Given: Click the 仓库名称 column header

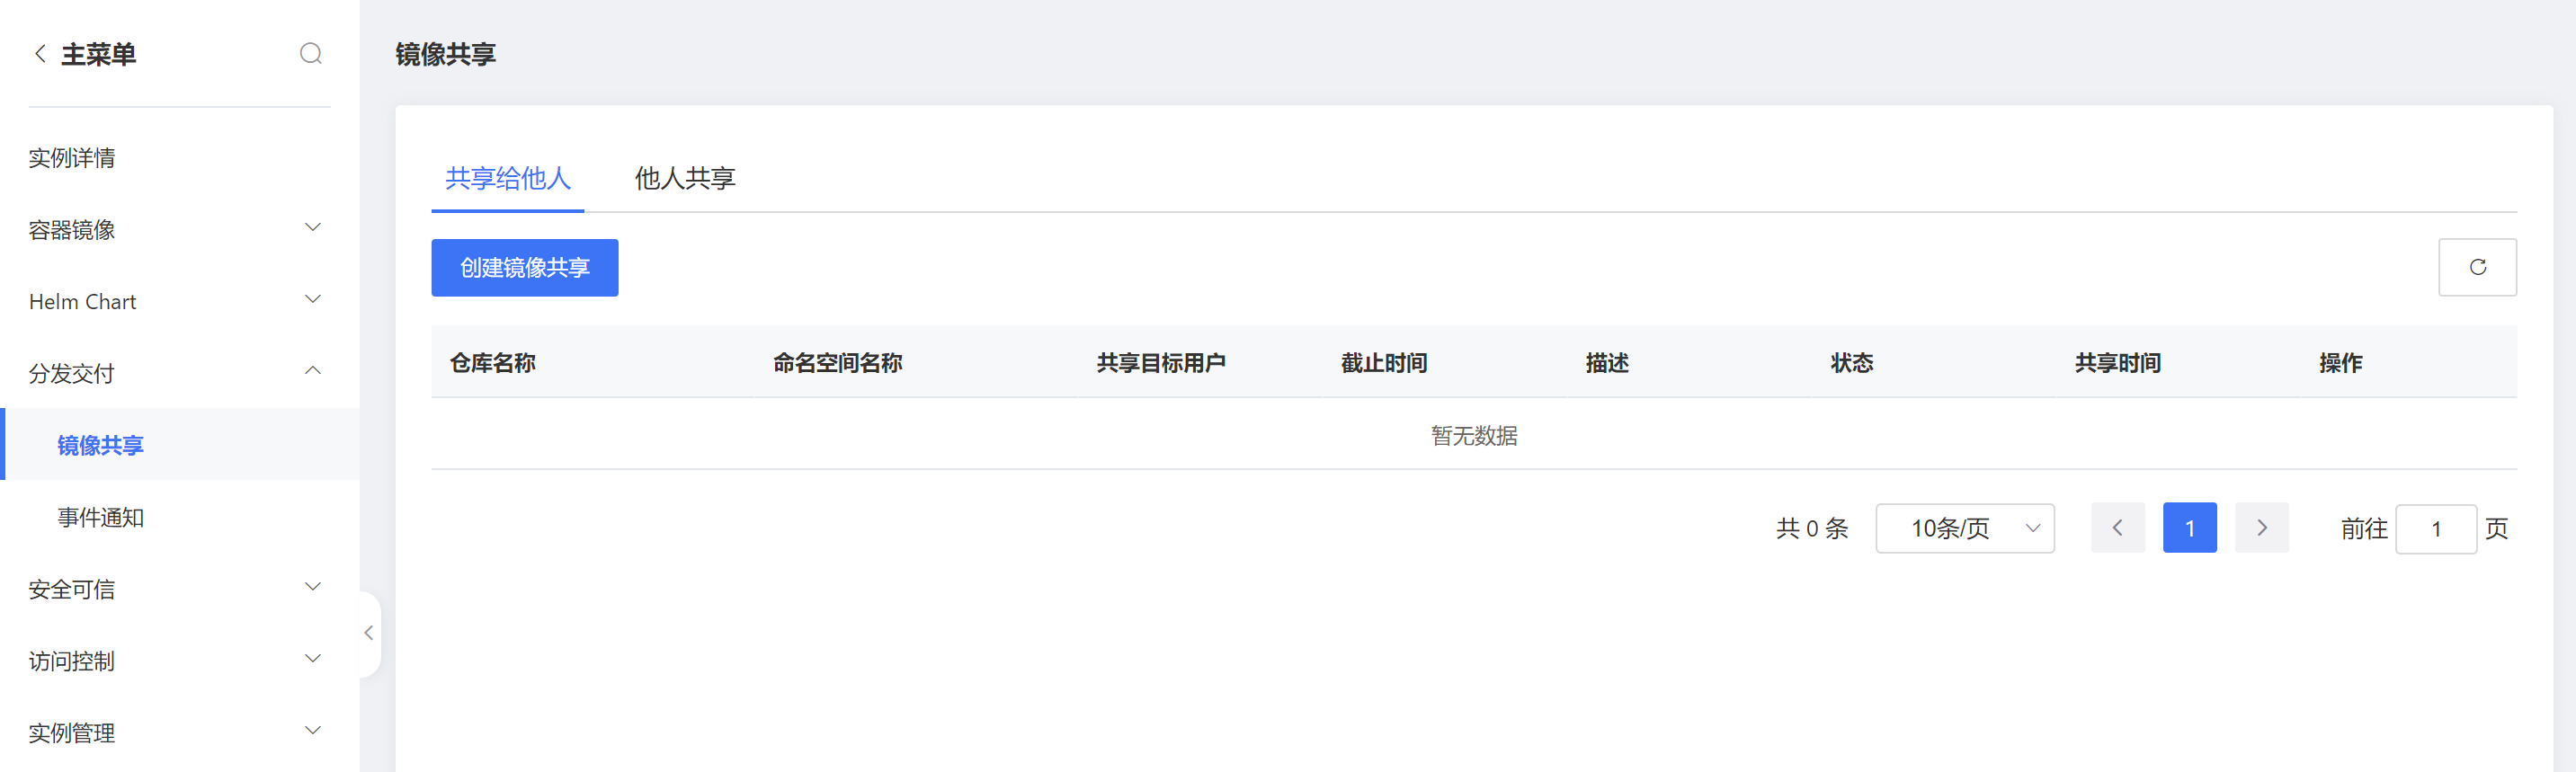Looking at the screenshot, I should coord(493,363).
